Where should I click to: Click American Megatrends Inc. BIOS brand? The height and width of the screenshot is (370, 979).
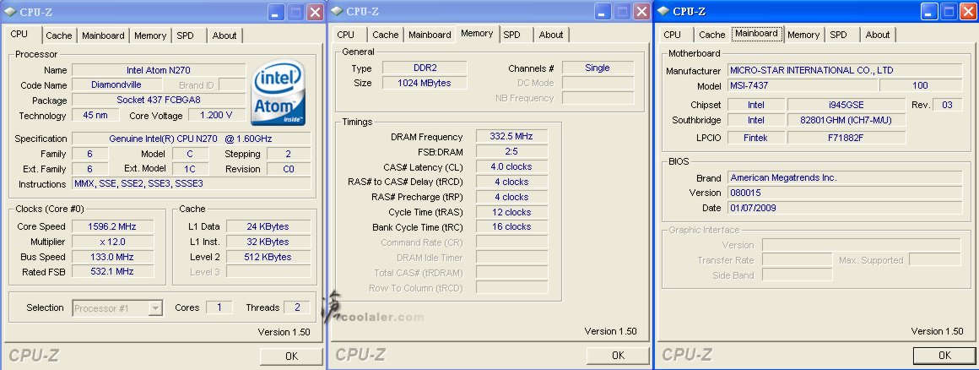(x=845, y=177)
